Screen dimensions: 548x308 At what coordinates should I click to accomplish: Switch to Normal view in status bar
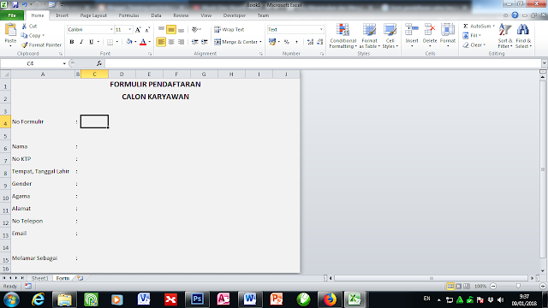[x=450, y=287]
